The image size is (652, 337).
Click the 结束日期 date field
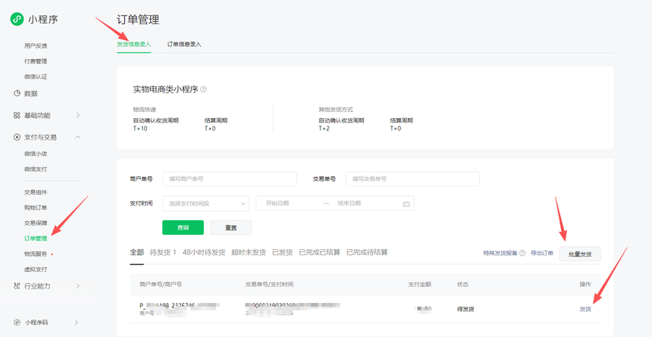tap(349, 204)
